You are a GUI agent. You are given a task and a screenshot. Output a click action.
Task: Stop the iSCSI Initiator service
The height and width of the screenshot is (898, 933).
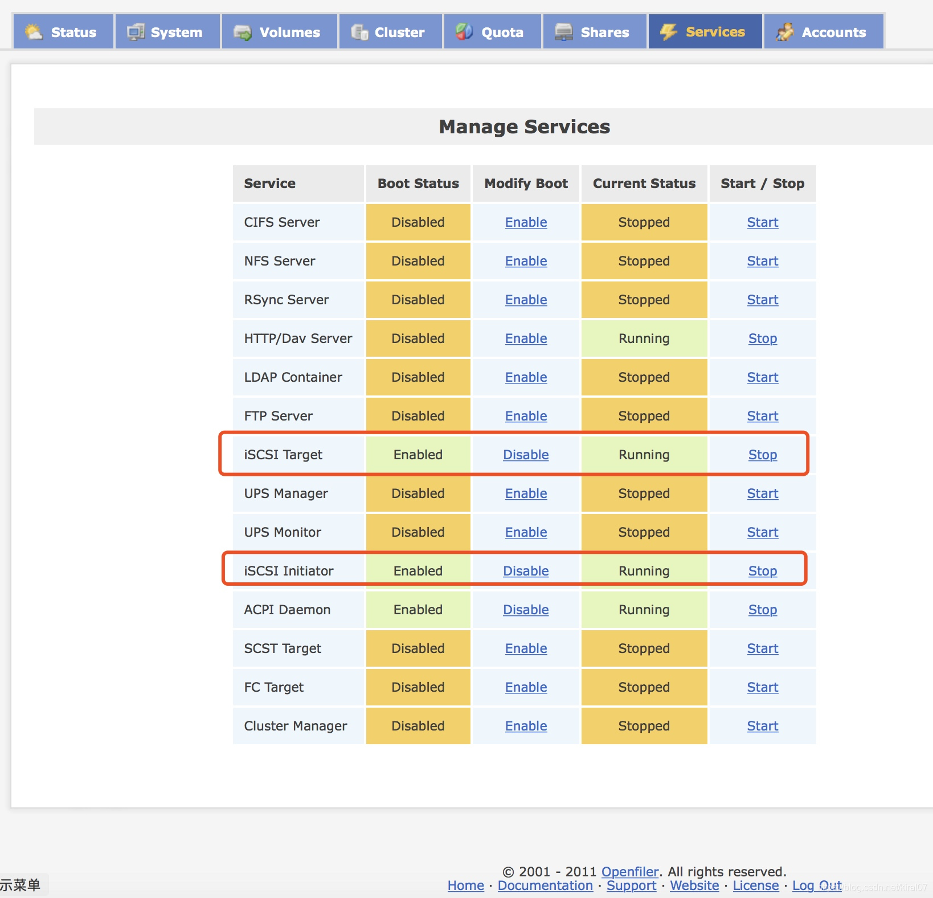(x=763, y=571)
